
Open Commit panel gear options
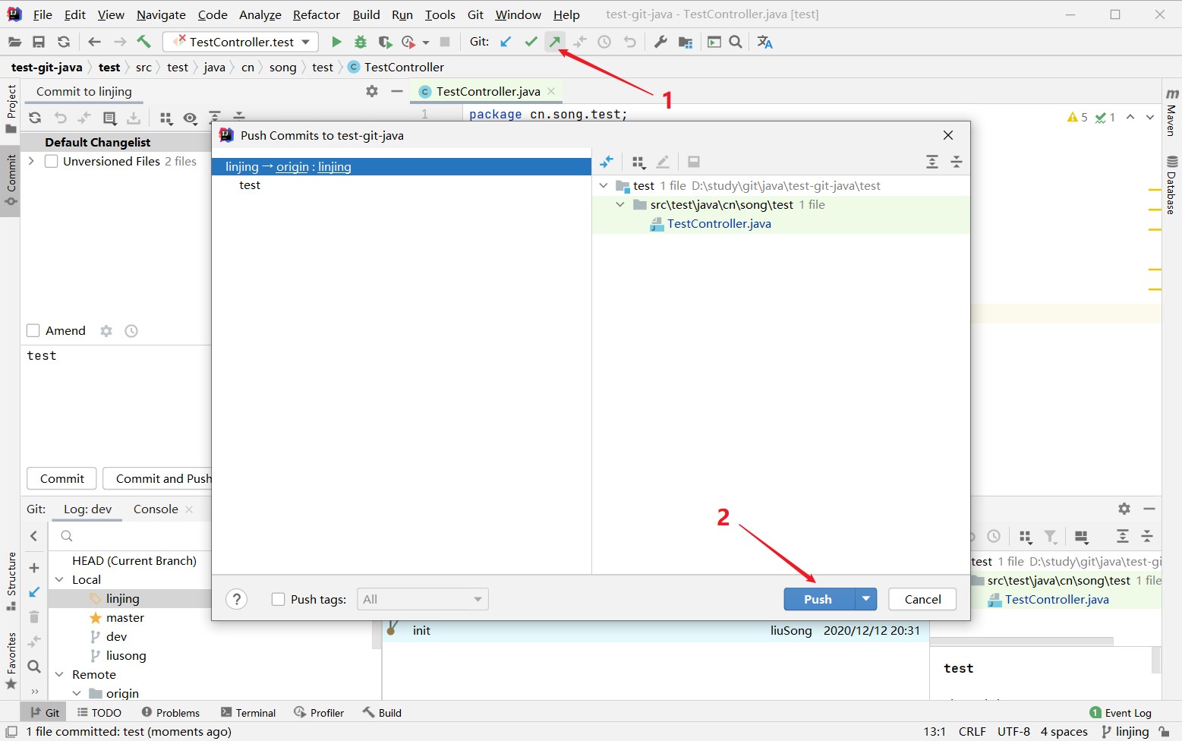click(x=372, y=91)
